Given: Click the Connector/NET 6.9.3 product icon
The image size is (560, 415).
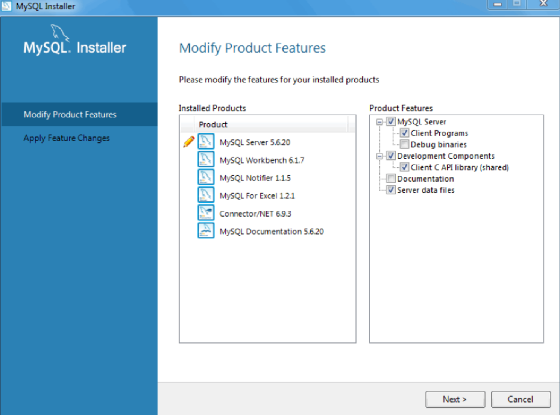Looking at the screenshot, I should 205,212.
